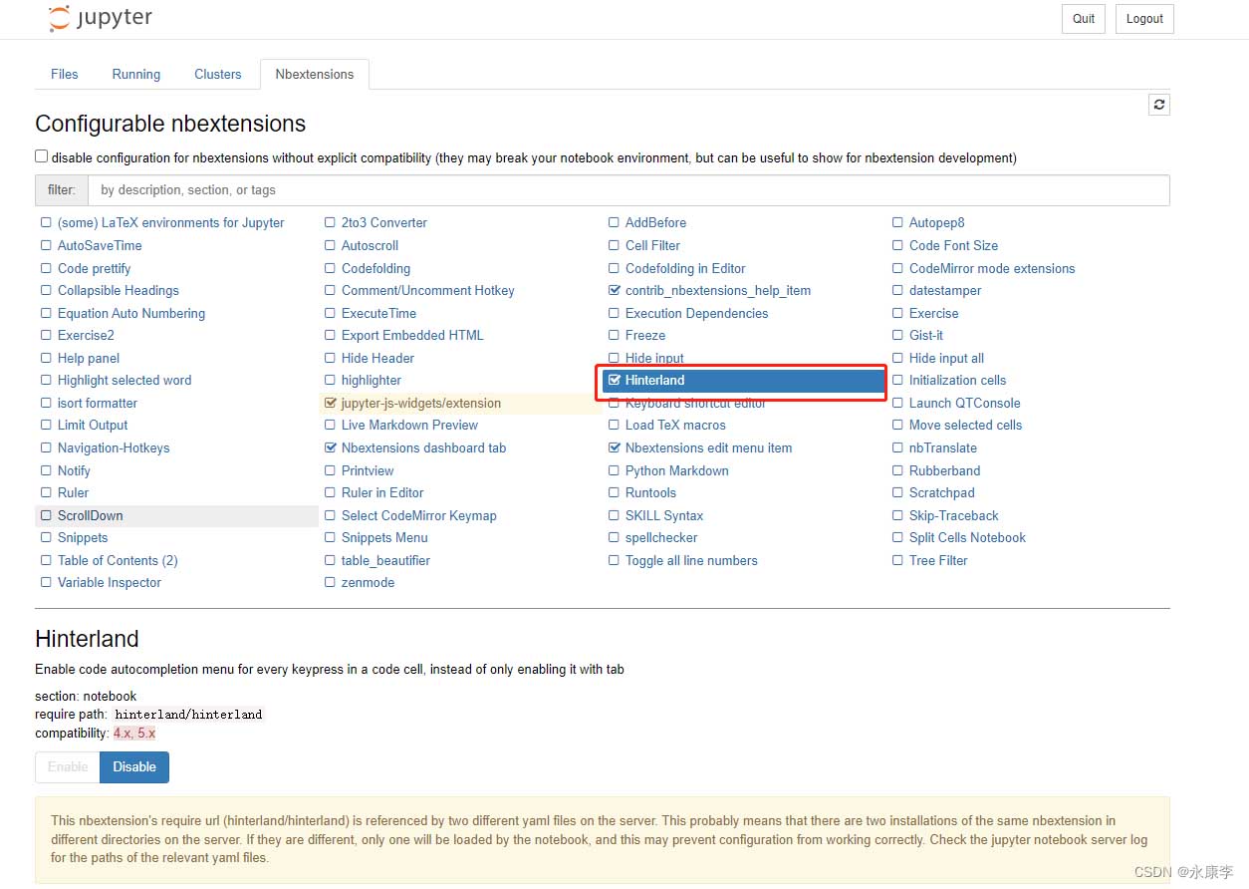Select the Load TeX macros extension
1249x889 pixels.
click(675, 426)
